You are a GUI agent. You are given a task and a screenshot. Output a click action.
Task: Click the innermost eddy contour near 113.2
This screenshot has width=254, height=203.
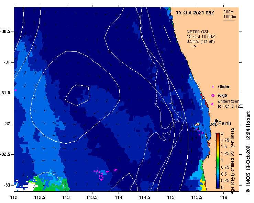point(77,95)
